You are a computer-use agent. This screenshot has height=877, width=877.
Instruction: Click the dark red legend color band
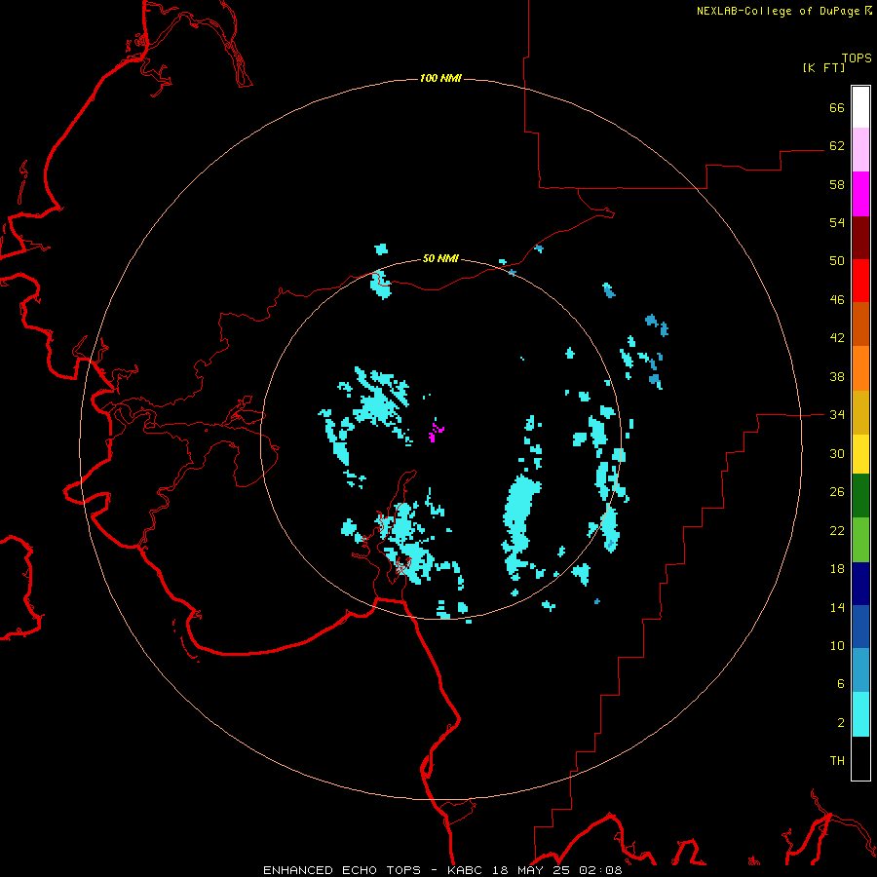pos(860,238)
